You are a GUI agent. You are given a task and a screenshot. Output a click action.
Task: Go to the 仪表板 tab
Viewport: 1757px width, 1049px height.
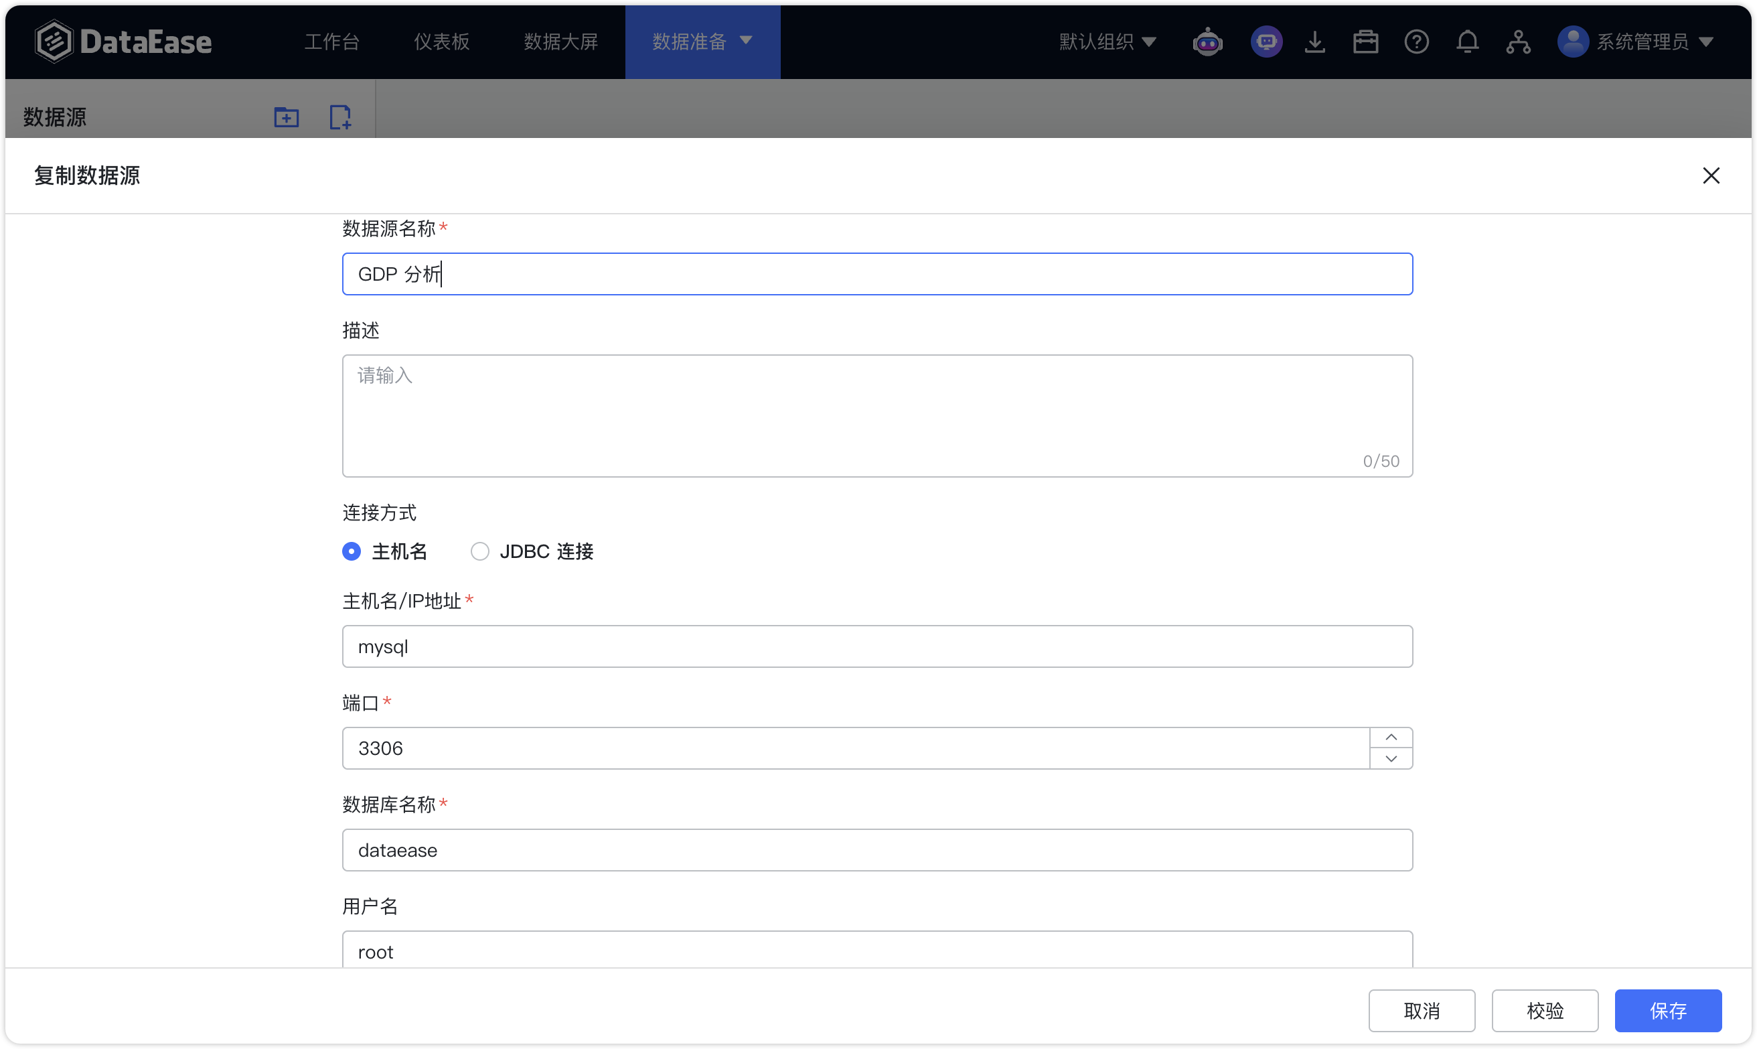pos(441,42)
